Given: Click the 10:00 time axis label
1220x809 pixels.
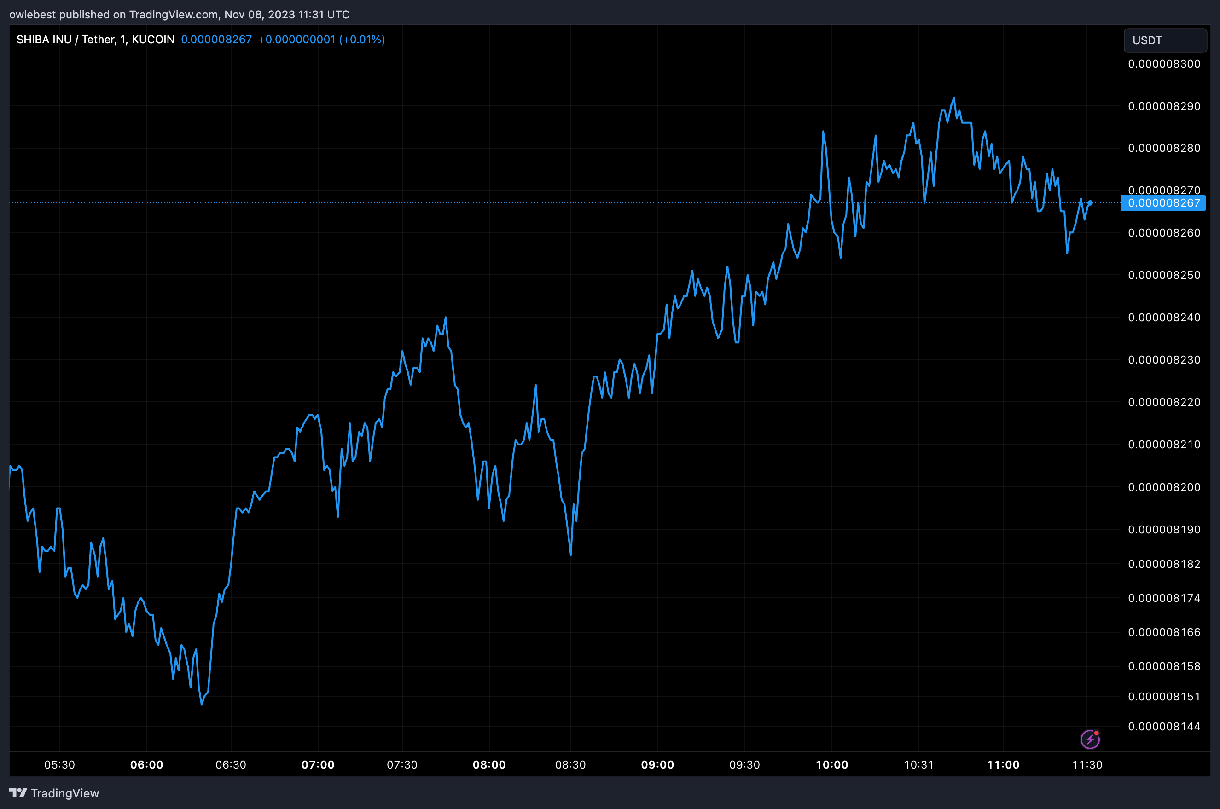Looking at the screenshot, I should click(831, 765).
